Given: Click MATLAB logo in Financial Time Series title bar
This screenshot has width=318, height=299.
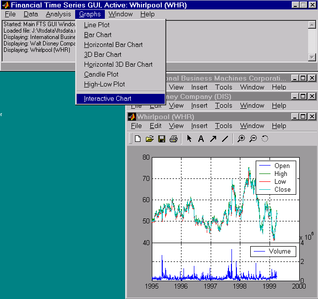Looking at the screenshot, I should (5, 5).
